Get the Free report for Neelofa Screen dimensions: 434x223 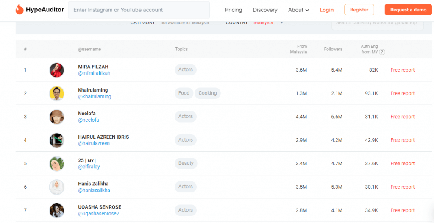coord(403,117)
